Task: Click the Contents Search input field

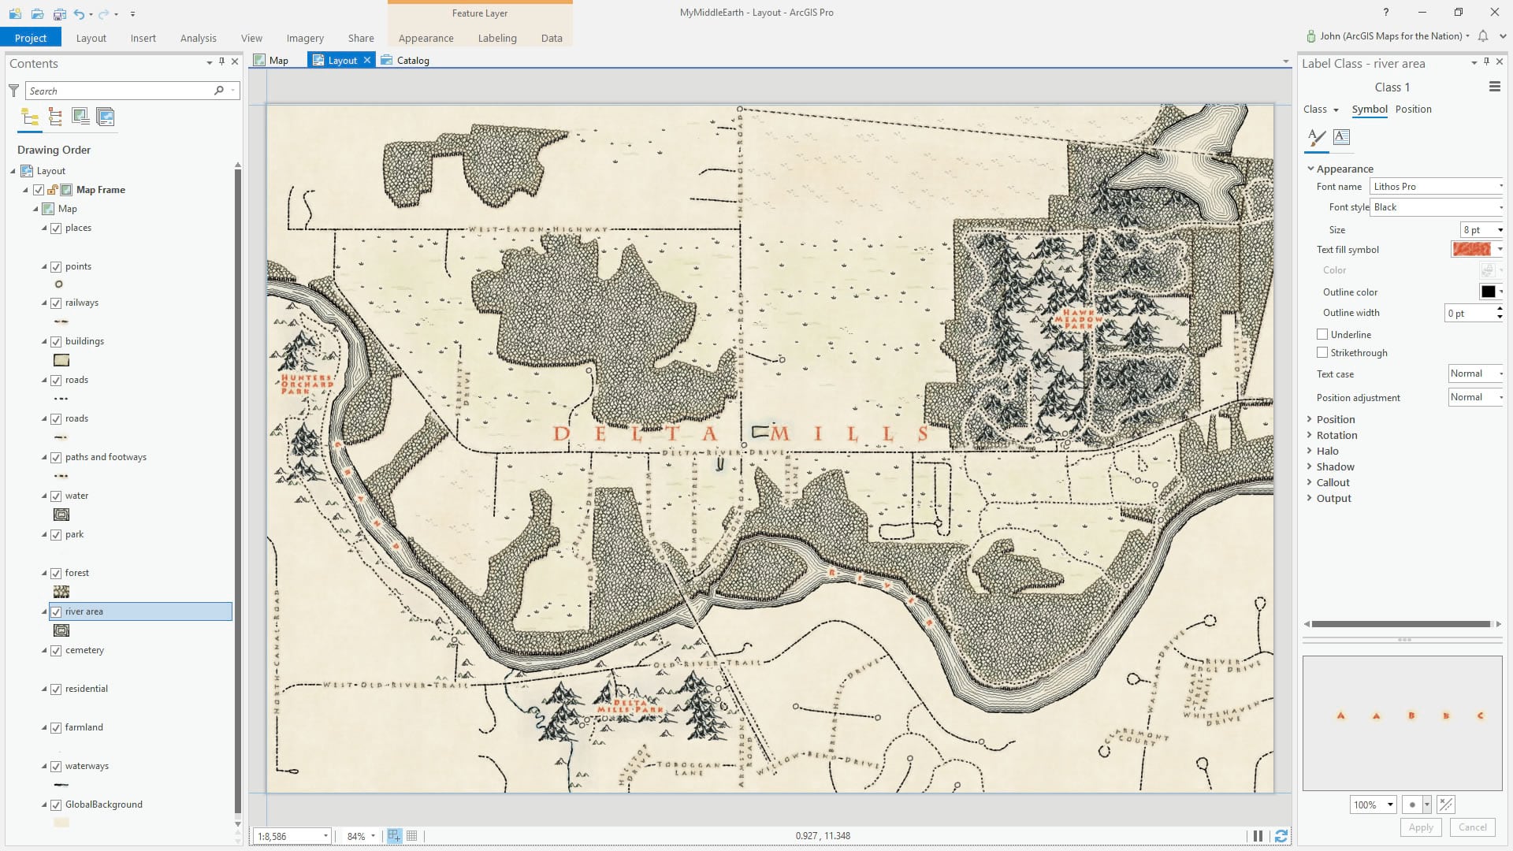Action: point(118,91)
